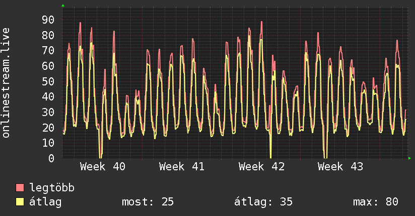415x216 pixels.
Task: Click the 20 y-axis tick label
Action: click(48, 128)
